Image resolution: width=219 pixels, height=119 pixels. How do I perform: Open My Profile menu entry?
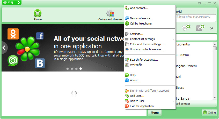(x=150, y=65)
